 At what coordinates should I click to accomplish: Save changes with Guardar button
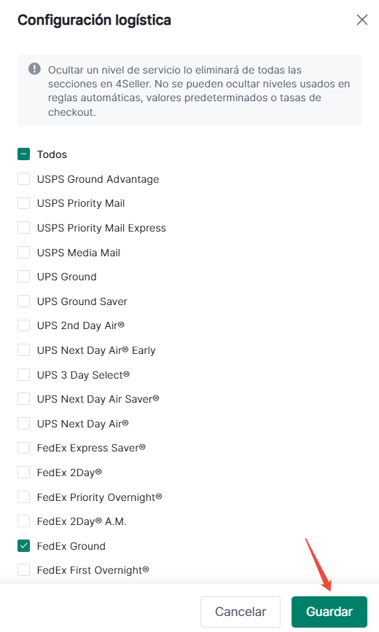329,612
